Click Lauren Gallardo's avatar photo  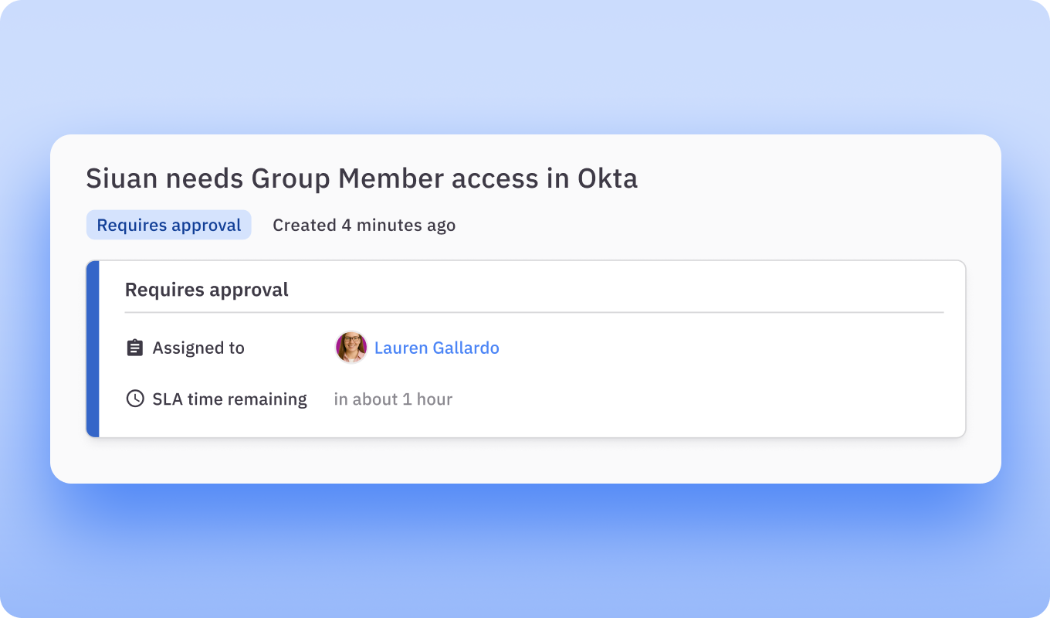[x=351, y=348]
